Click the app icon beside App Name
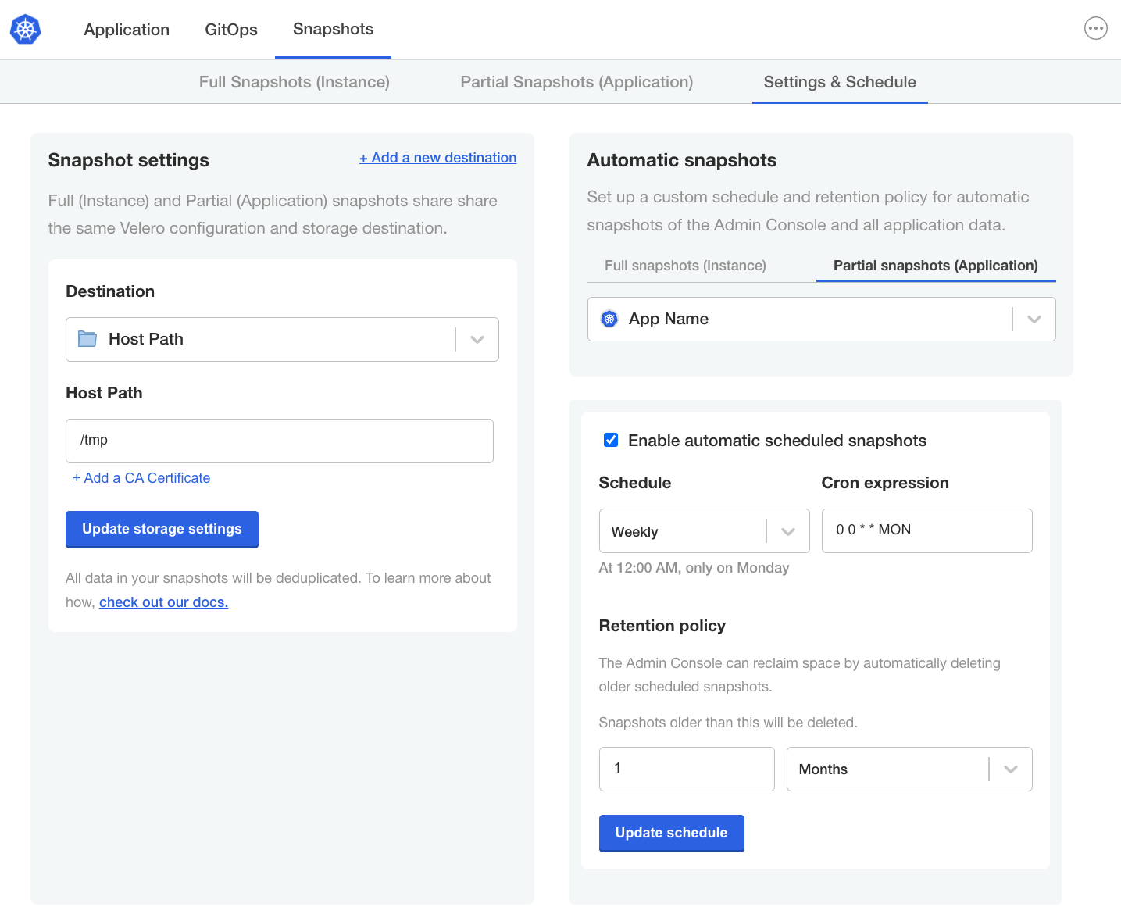The width and height of the screenshot is (1121, 914). 609,319
